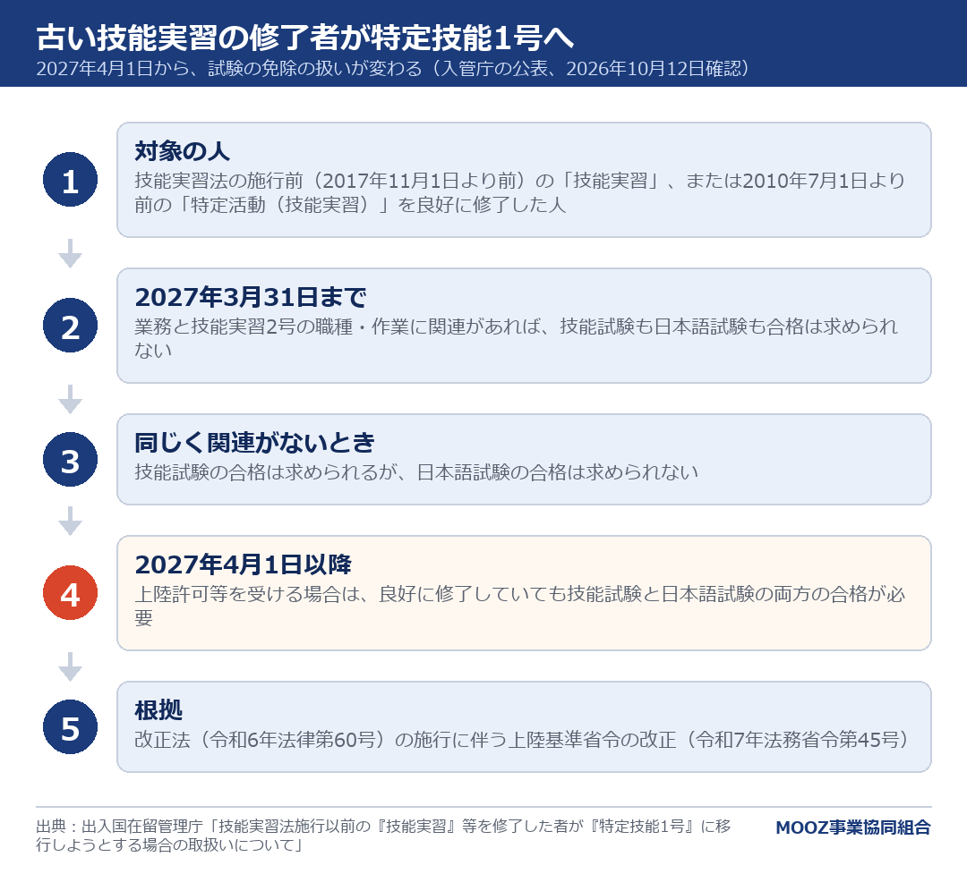Click the description beginning 技能実習法の施行前
967x874 pixels.
click(519, 192)
